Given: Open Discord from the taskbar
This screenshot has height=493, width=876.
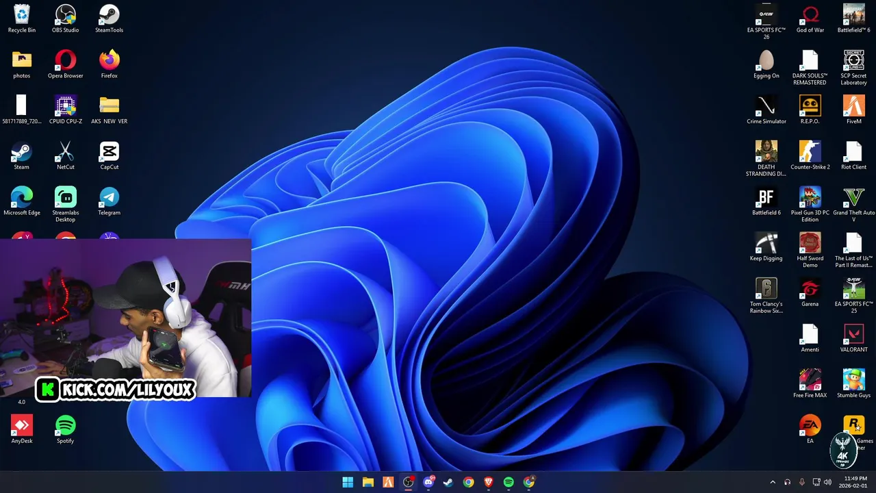Looking at the screenshot, I should point(428,482).
